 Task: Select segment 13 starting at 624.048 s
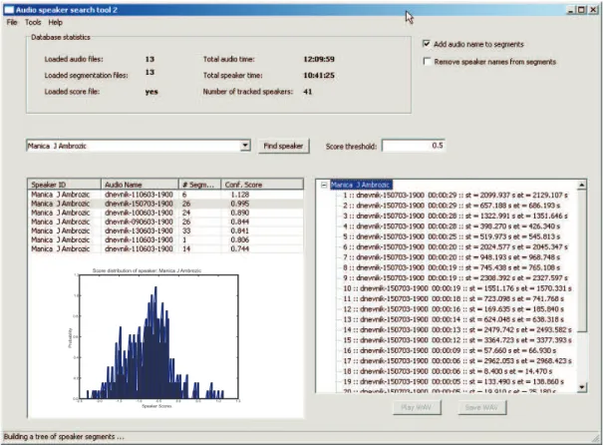[x=453, y=319]
